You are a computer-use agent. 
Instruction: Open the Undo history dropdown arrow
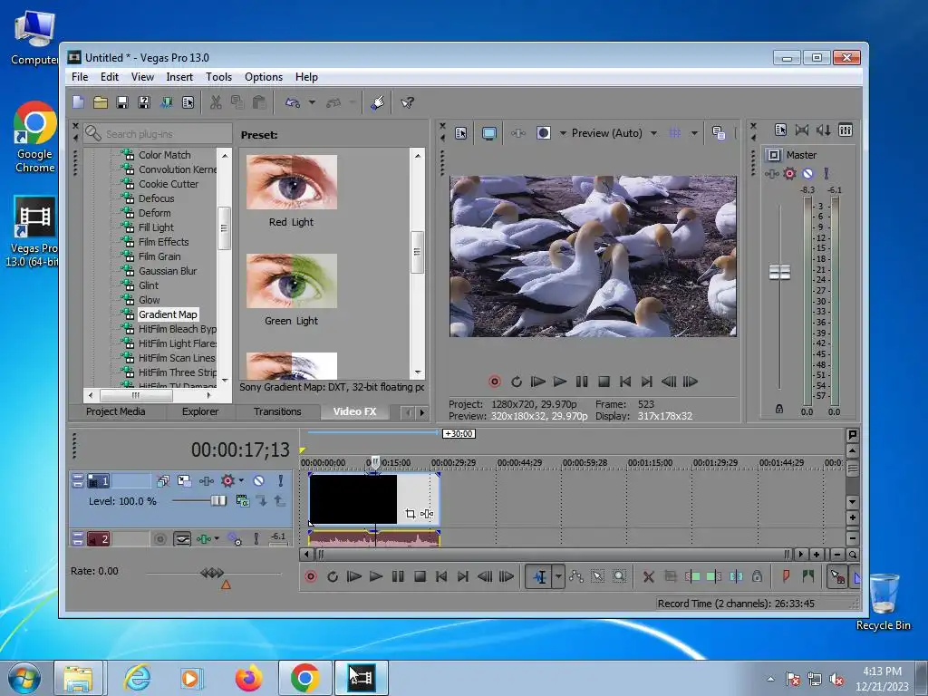(312, 102)
